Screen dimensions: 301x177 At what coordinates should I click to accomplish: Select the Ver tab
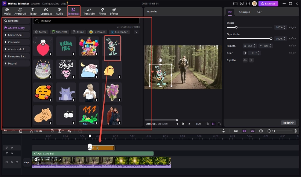point(230,12)
